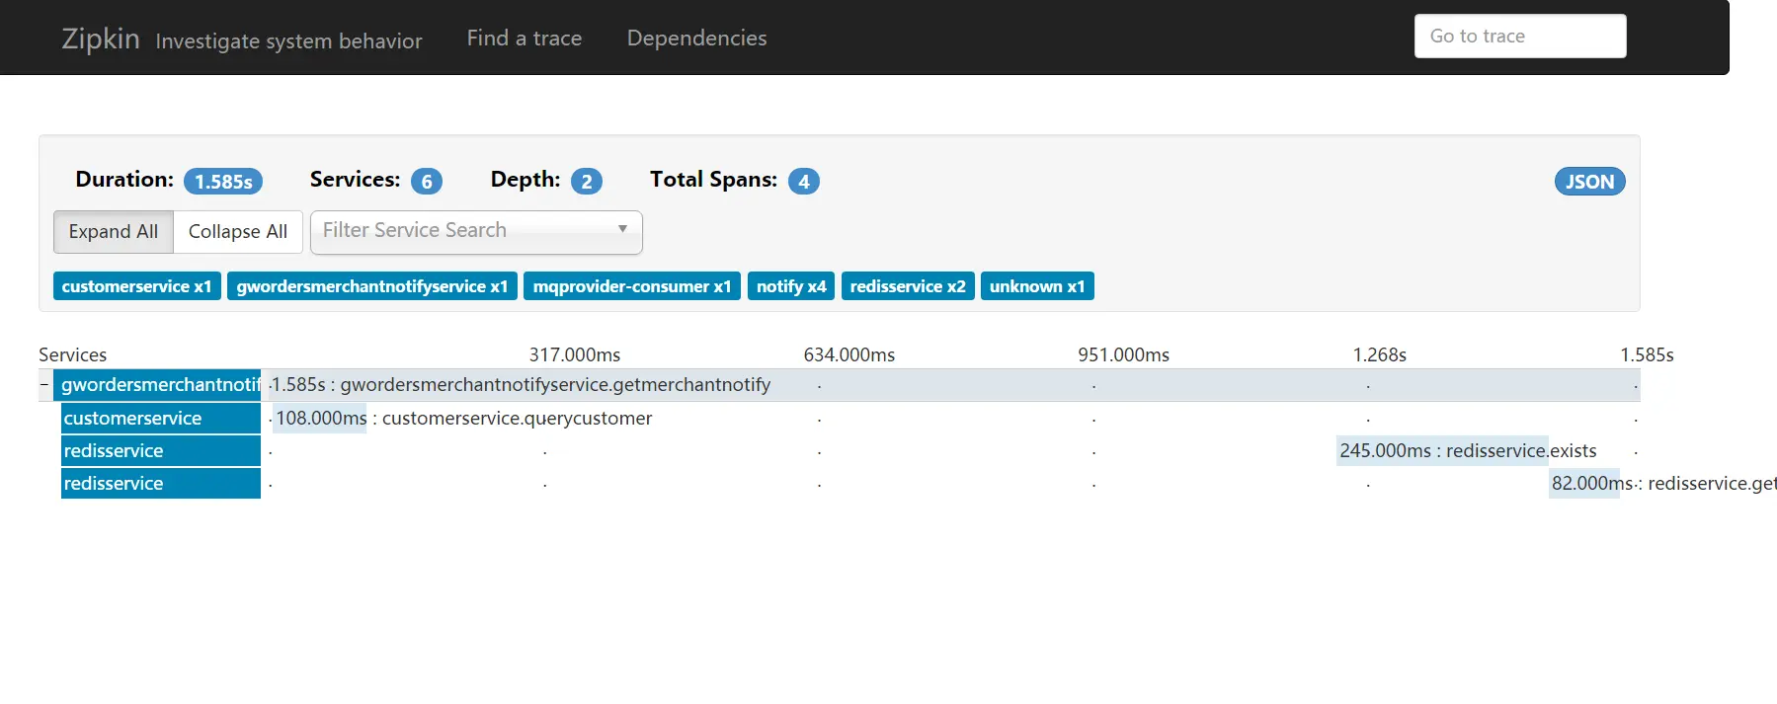Open the 1.585s getmerchantnotify span
Image resolution: width=1777 pixels, height=704 pixels.
click(x=954, y=385)
